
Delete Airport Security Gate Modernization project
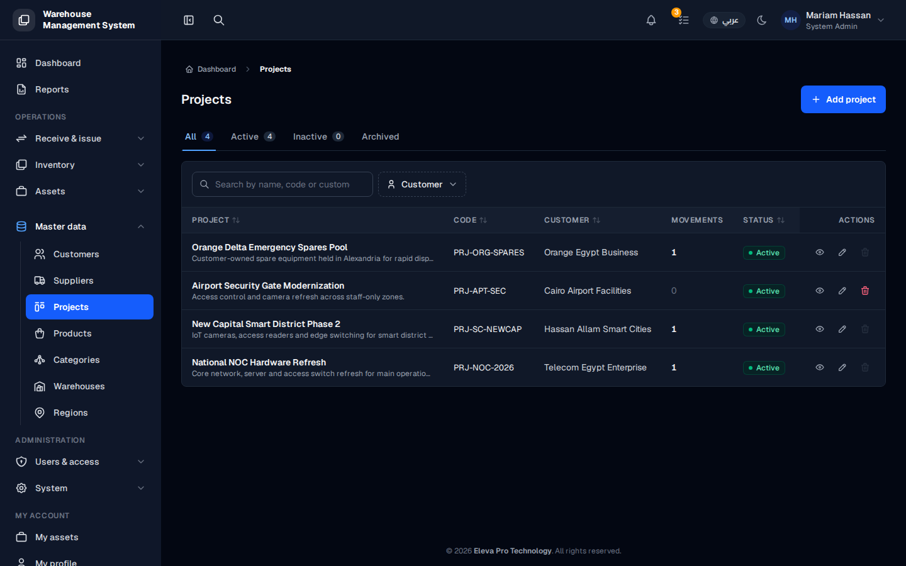[865, 291]
